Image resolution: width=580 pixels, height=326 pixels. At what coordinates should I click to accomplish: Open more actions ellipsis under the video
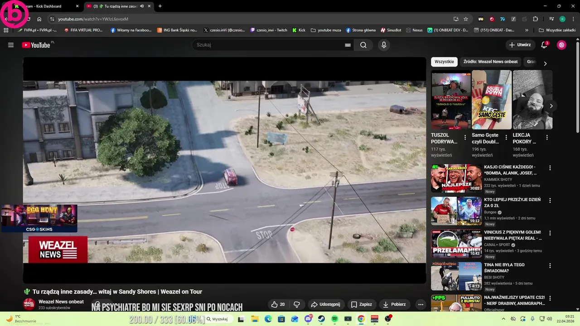[420, 304]
